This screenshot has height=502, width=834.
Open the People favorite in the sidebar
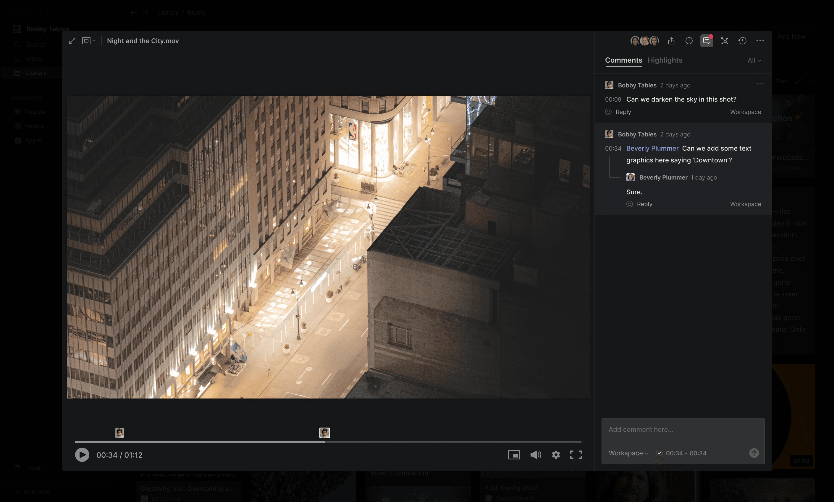[31, 112]
